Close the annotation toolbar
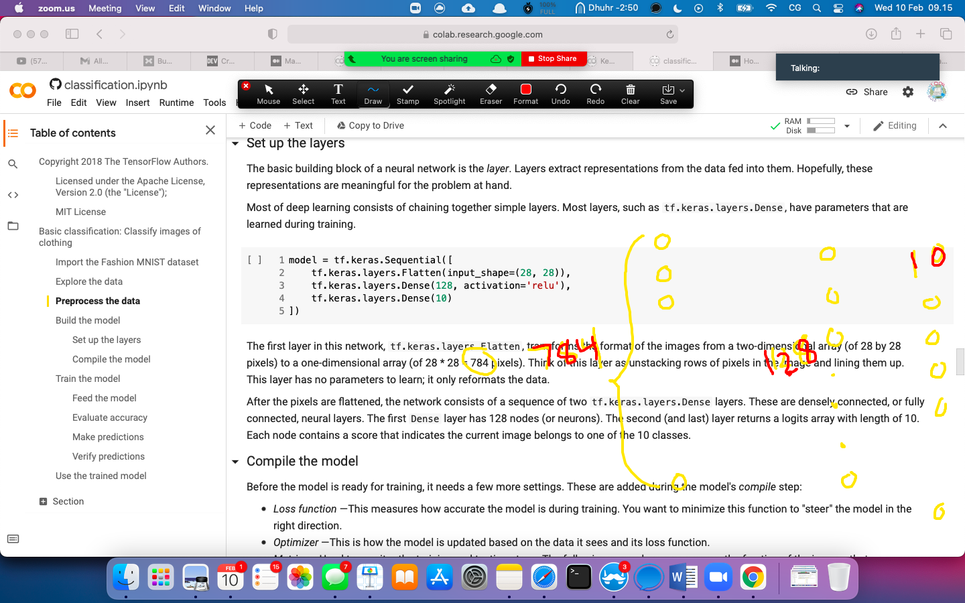The height and width of the screenshot is (603, 965). pos(246,86)
